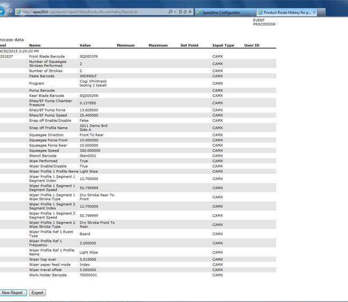Viewport: 348px width, 302px height.
Task: Click the compatibility view icon
Action: coord(180,12)
